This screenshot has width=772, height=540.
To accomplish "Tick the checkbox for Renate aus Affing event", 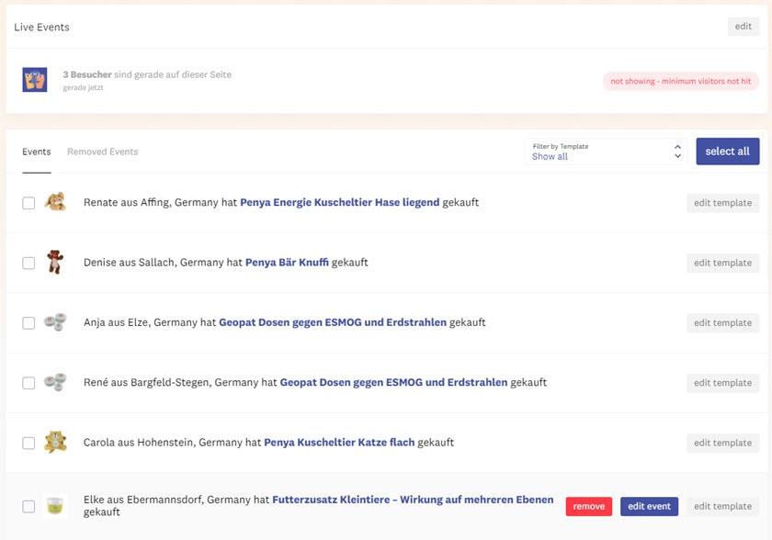I will [x=28, y=203].
